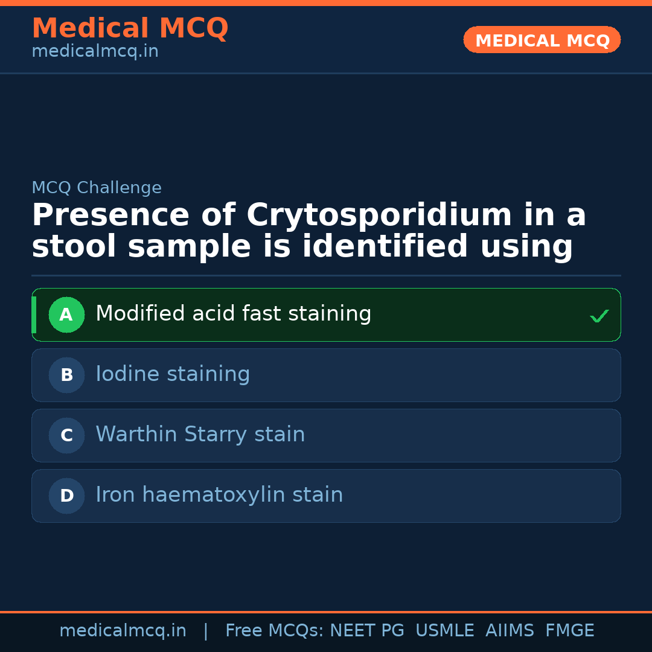The image size is (652, 652).
Task: Click the green checkmark icon
Action: coord(599,316)
